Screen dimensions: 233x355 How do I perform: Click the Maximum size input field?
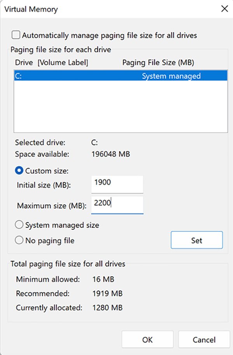(x=117, y=205)
